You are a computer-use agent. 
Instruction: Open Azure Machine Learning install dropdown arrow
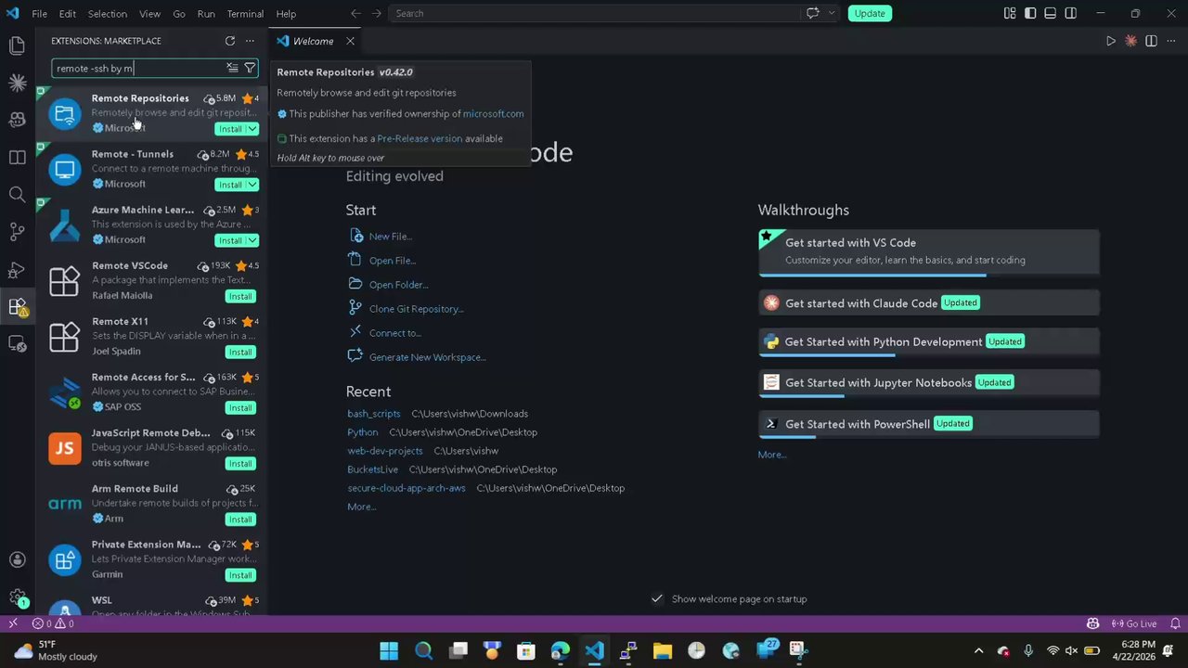coord(252,240)
